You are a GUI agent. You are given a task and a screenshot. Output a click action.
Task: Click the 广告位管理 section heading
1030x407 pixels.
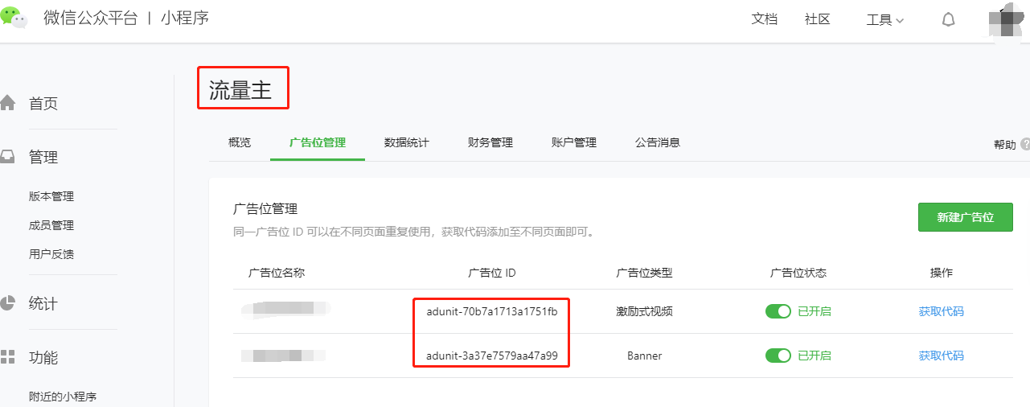265,208
